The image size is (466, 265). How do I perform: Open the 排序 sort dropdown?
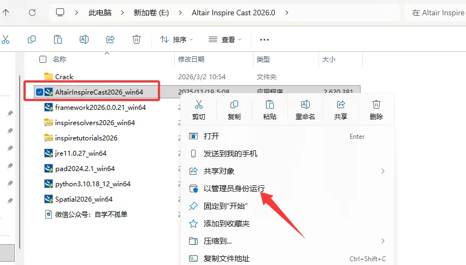coord(176,39)
